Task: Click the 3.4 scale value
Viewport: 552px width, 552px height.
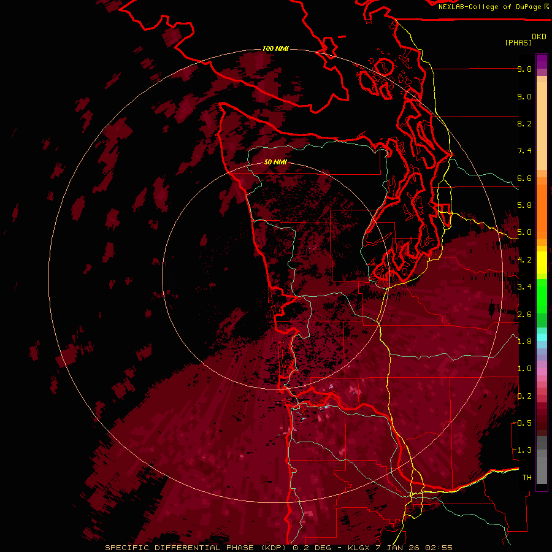Action: click(x=524, y=287)
